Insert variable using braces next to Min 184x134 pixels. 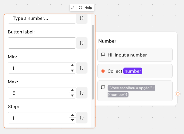[x=82, y=68]
